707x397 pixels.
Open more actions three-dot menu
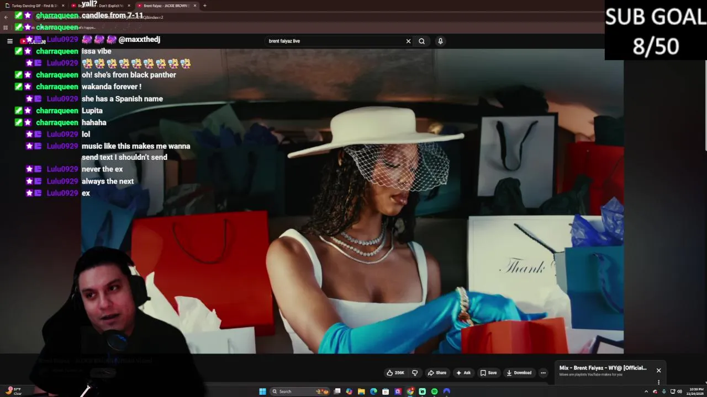click(x=543, y=373)
